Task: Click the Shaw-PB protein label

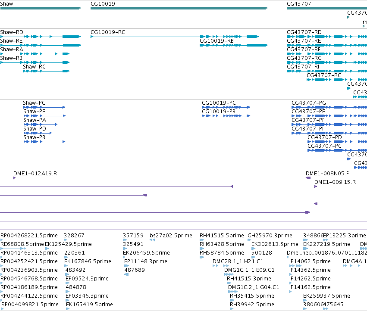Action: click(x=34, y=137)
